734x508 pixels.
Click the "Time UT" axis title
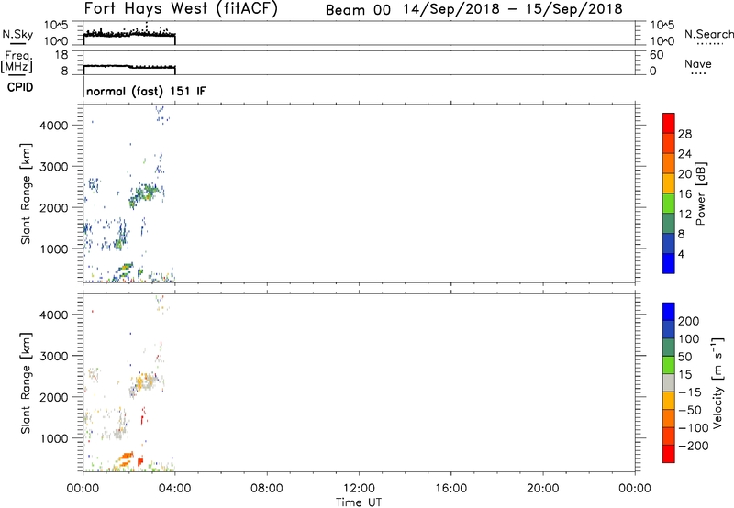359,502
